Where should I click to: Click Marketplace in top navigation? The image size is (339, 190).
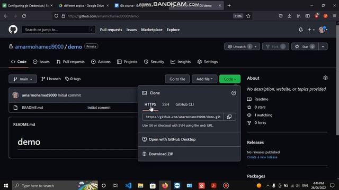pyautogui.click(x=151, y=30)
